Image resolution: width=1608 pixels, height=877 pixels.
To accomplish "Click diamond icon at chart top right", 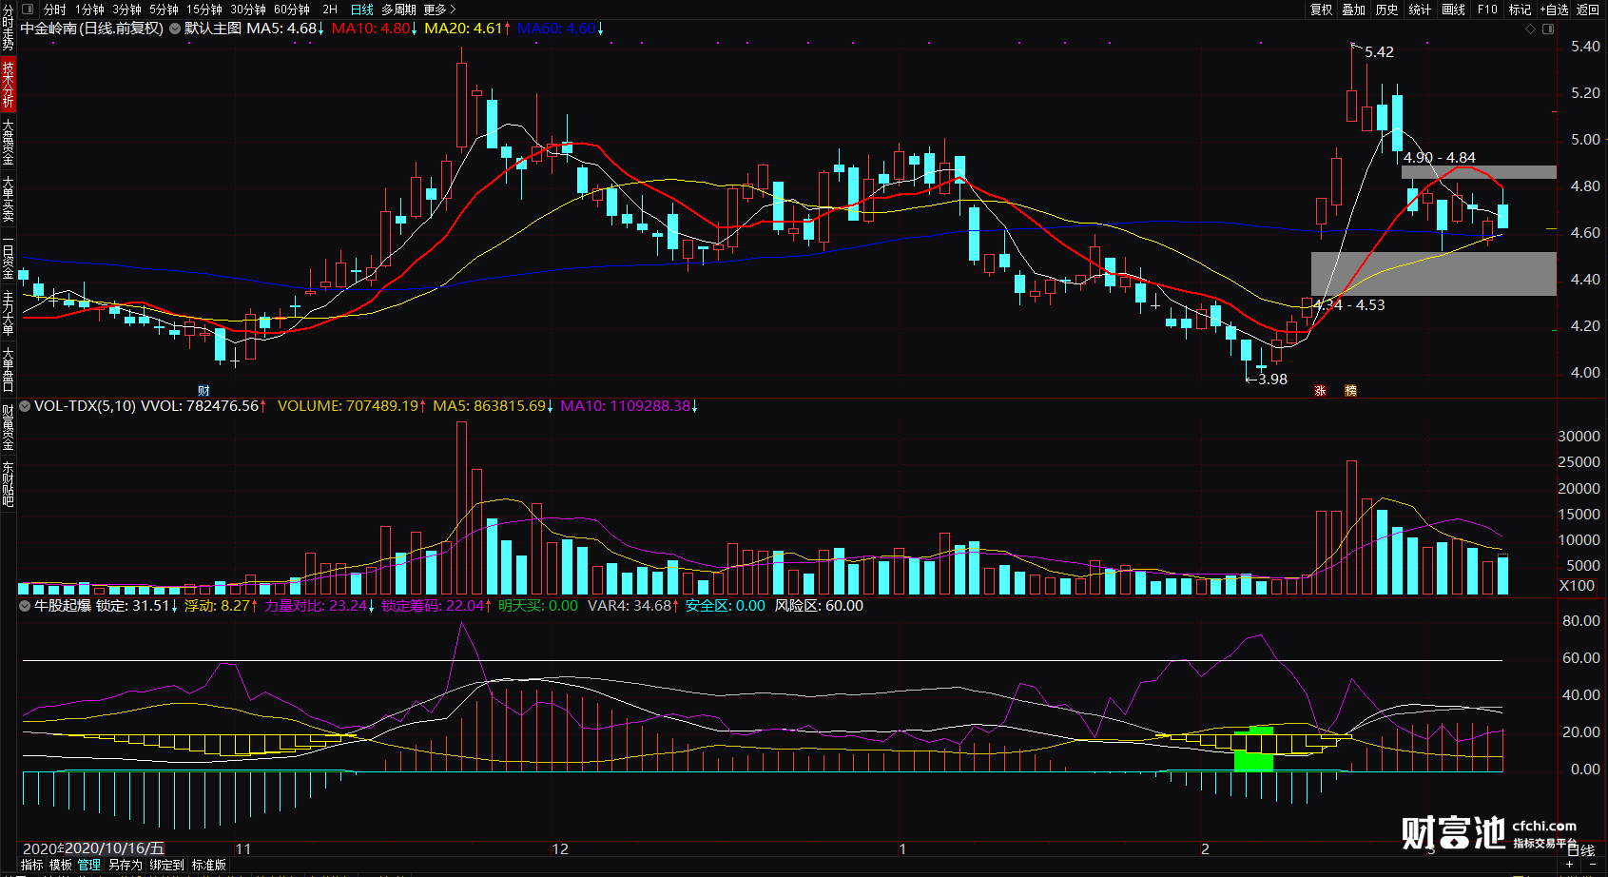I will click(1531, 29).
